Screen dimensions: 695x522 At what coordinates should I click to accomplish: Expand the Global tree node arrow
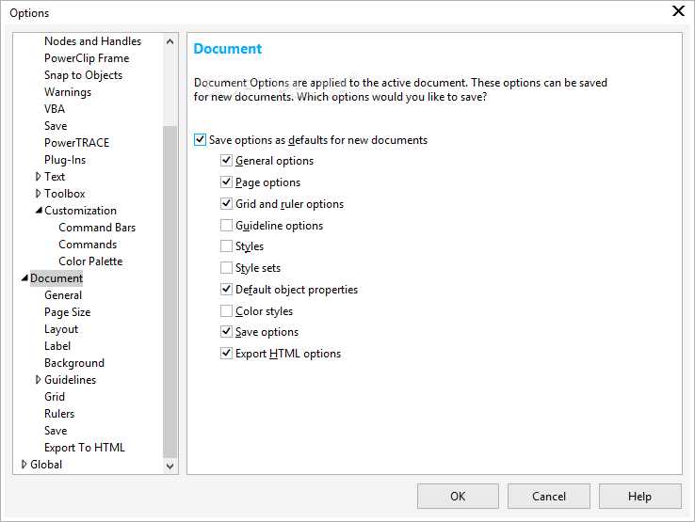24,464
